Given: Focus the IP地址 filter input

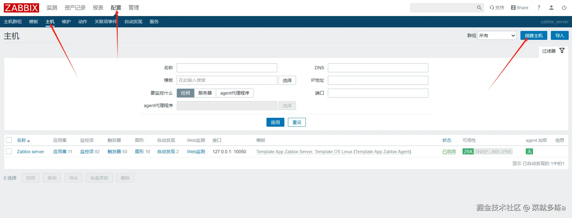Looking at the screenshot, I should tap(378, 80).
